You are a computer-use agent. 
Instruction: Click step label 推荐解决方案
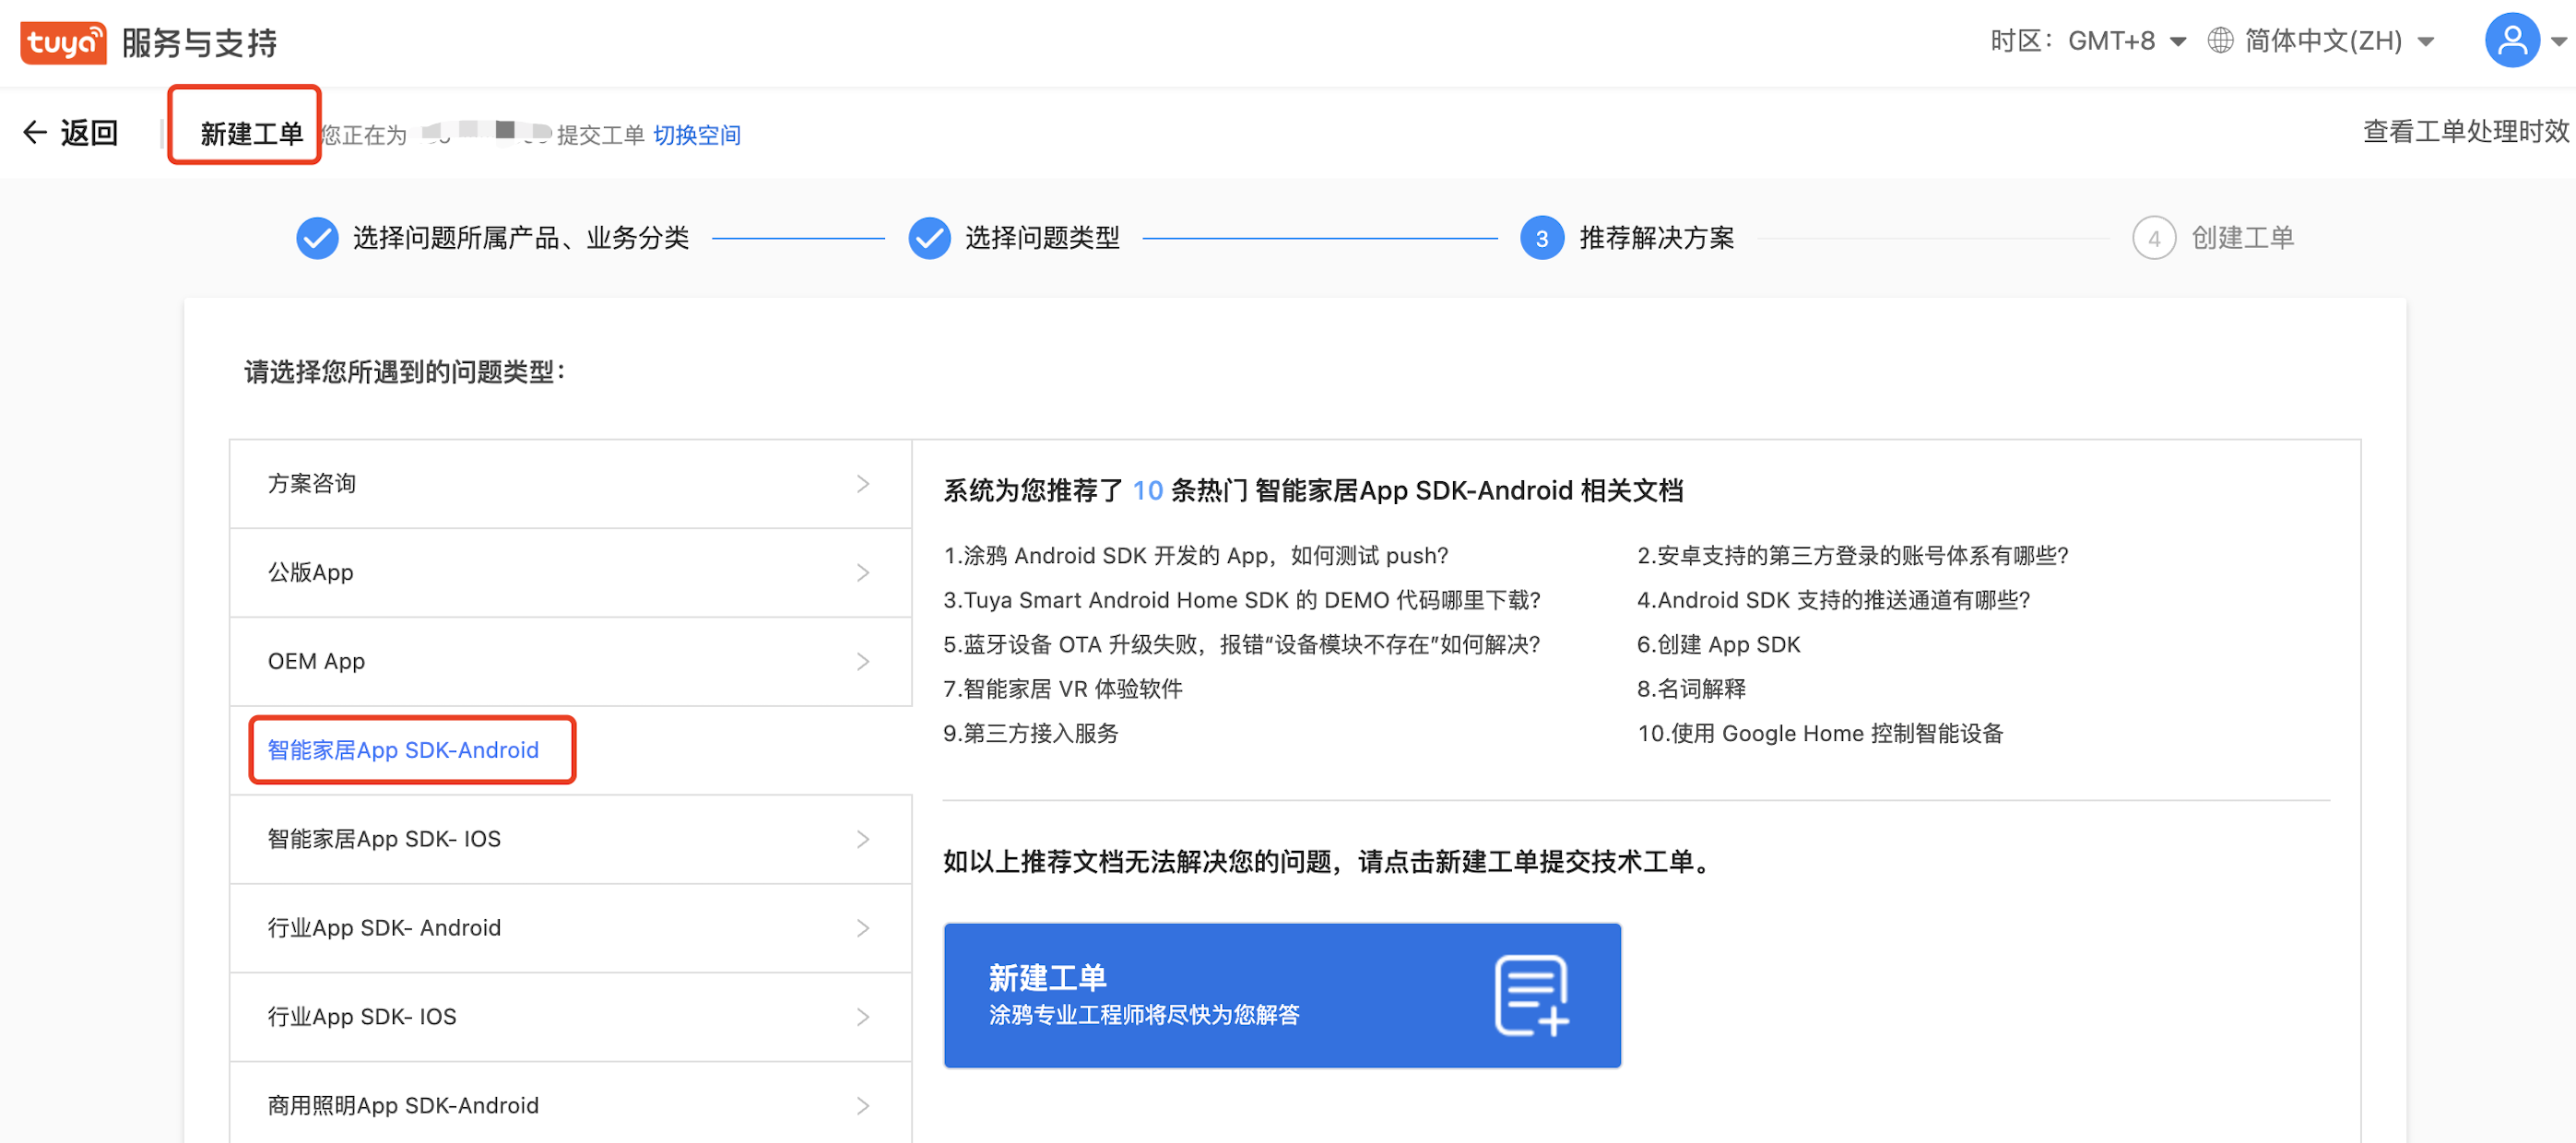(x=1656, y=238)
